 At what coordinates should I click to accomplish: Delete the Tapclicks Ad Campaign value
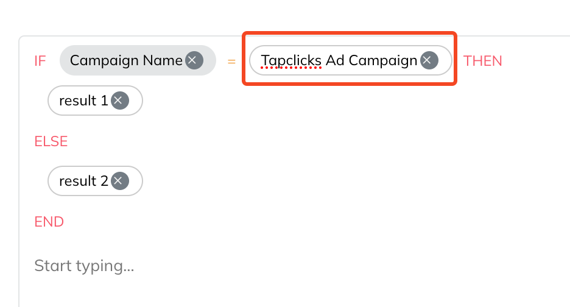click(429, 60)
